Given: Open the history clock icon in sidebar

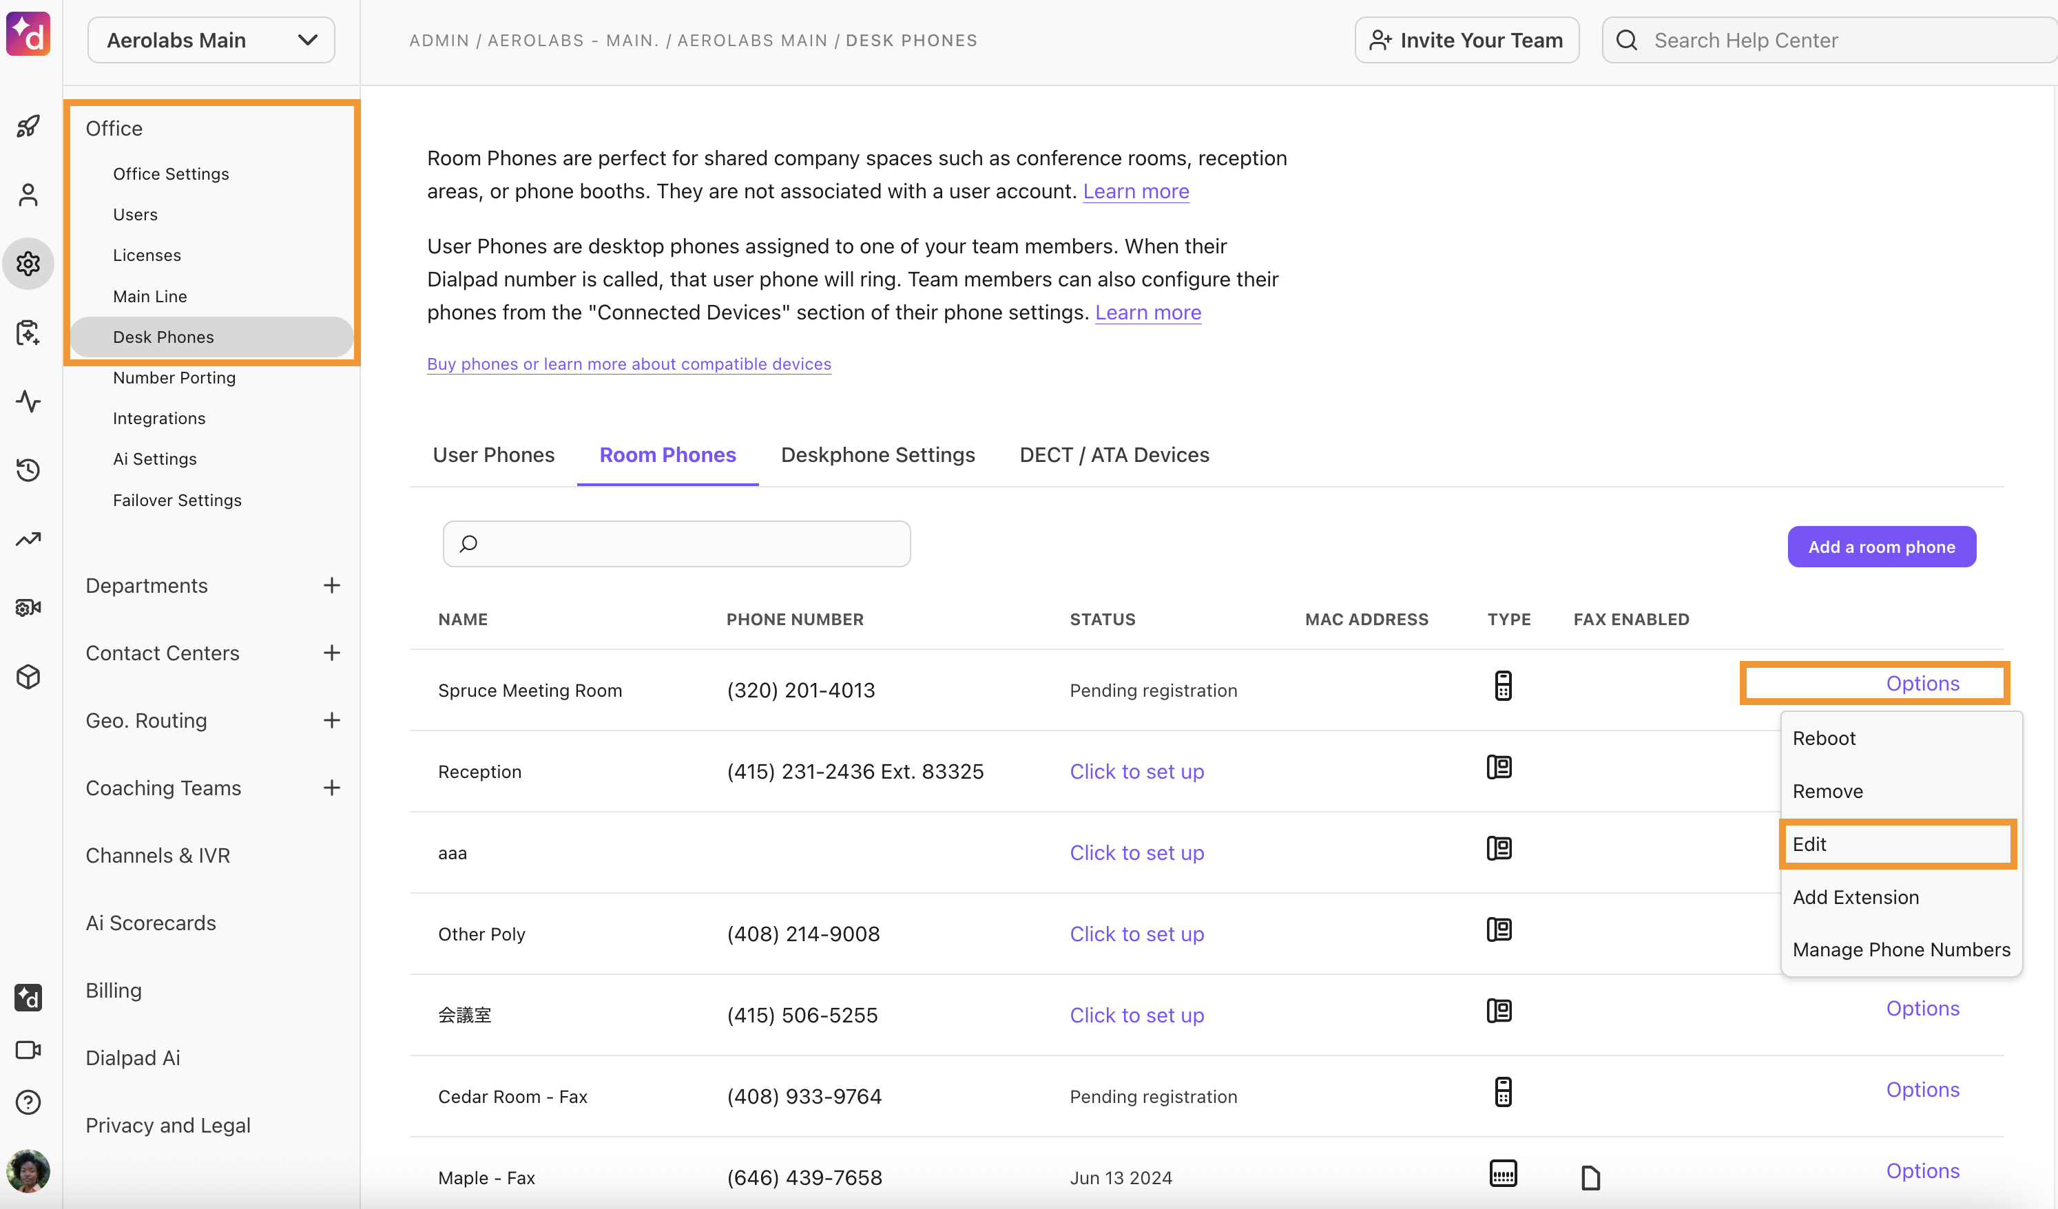Looking at the screenshot, I should click(x=29, y=470).
